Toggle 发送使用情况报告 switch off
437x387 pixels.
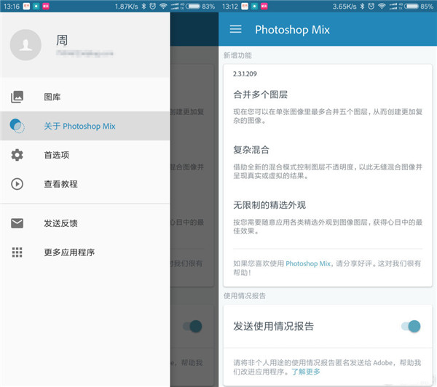(x=412, y=326)
